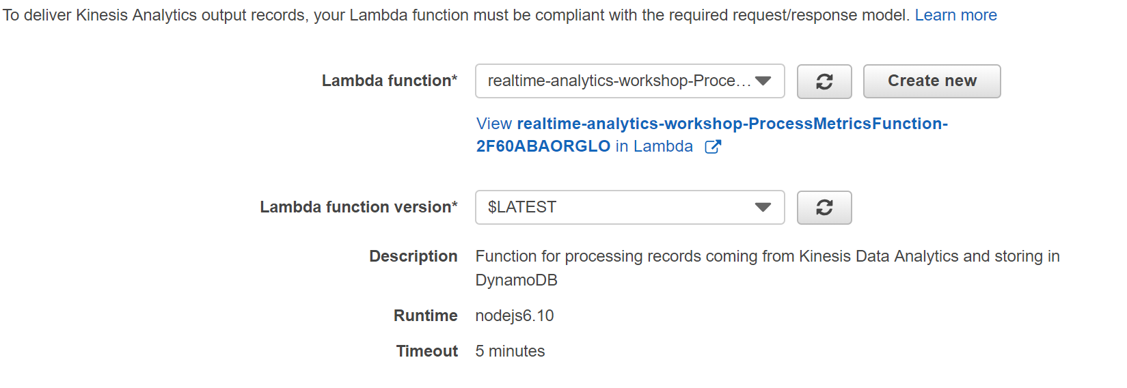Follow the Learn more link

(x=955, y=15)
